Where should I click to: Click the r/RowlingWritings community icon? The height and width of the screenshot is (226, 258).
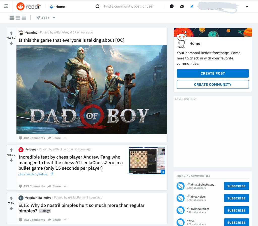point(181,210)
